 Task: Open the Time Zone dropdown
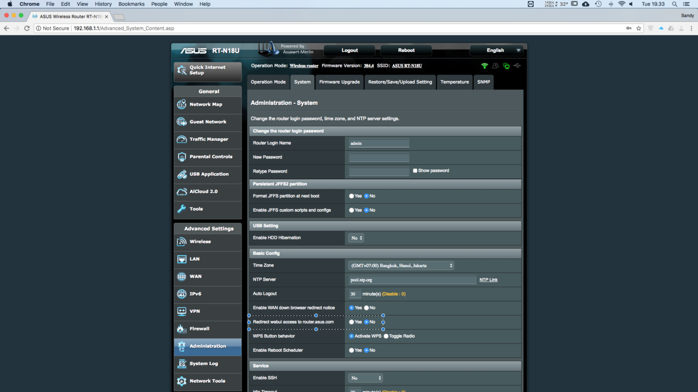401,266
